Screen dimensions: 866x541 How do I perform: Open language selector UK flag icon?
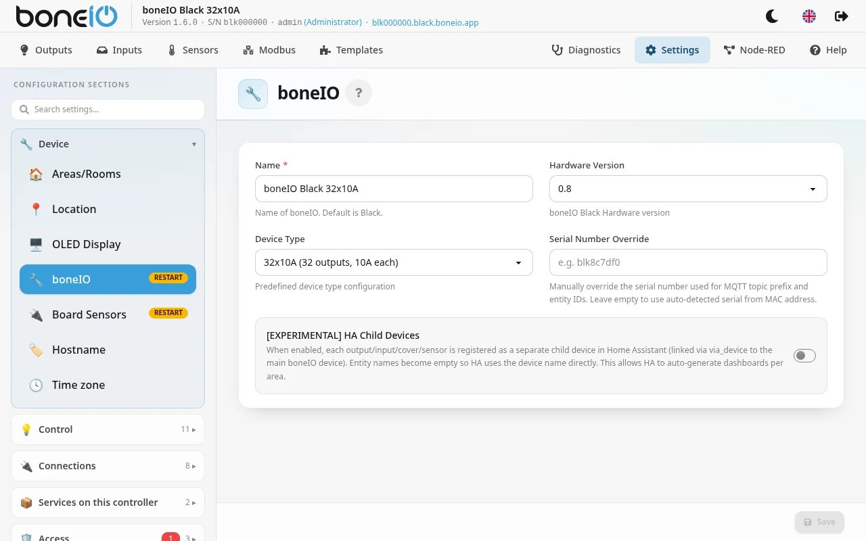click(809, 16)
